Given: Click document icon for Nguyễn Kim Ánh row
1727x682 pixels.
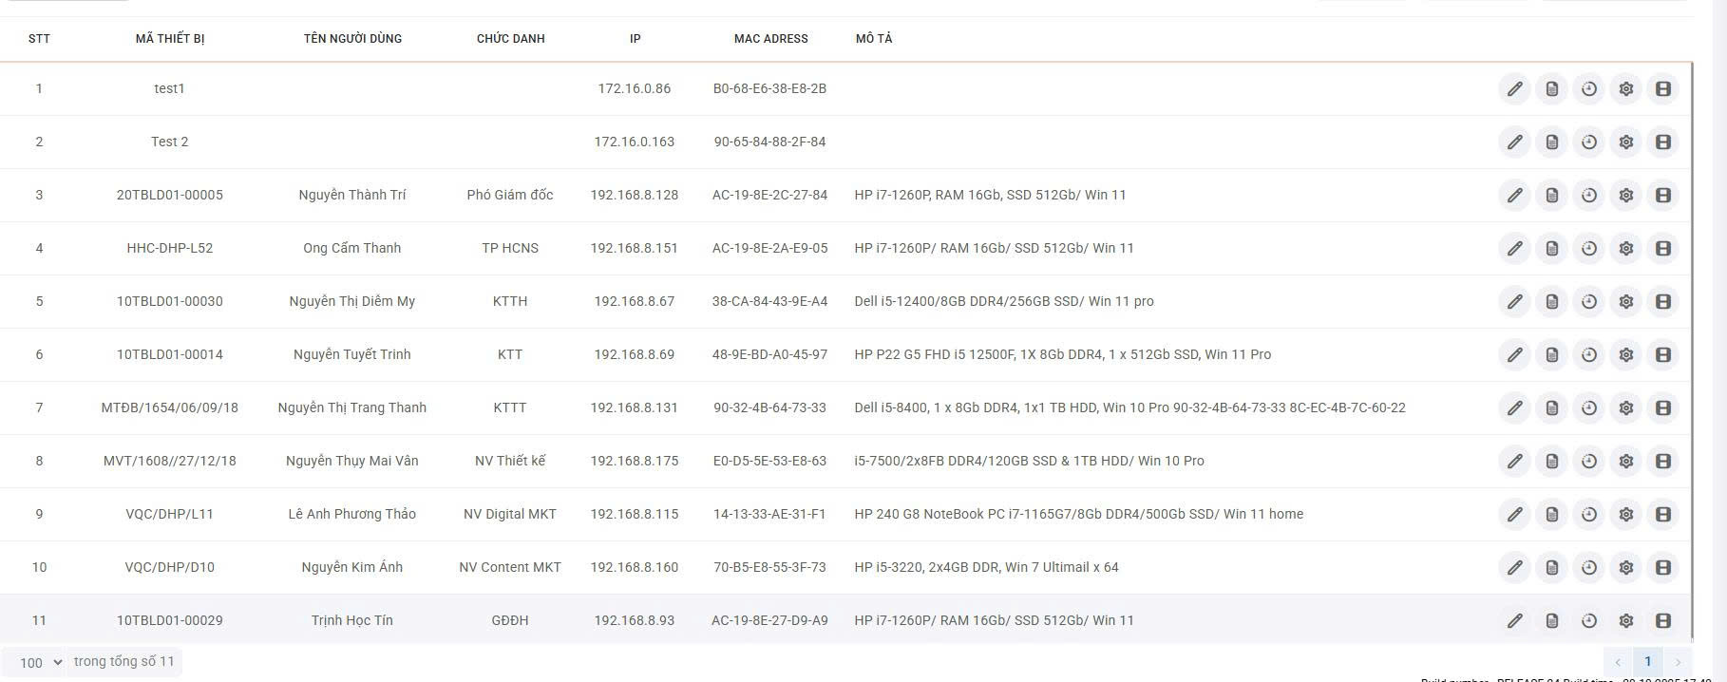Looking at the screenshot, I should (x=1551, y=568).
